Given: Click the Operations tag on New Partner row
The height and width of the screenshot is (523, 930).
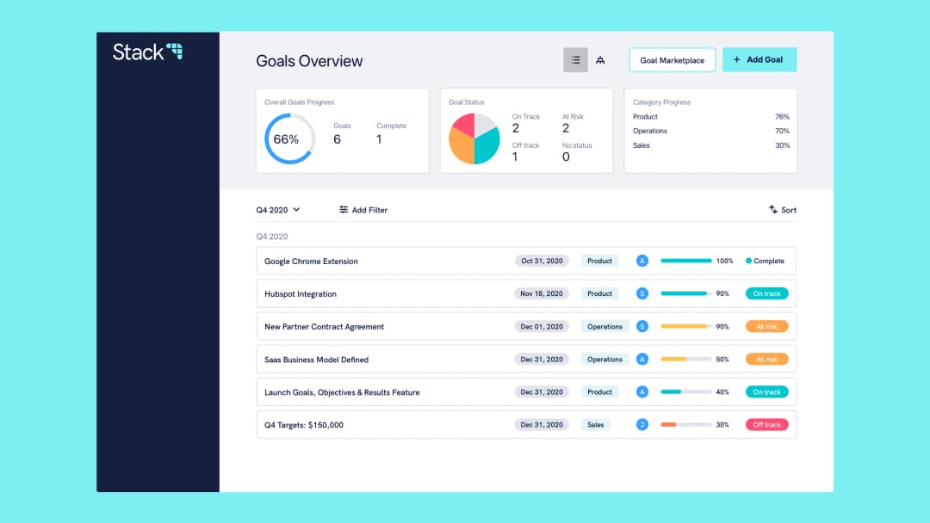Looking at the screenshot, I should click(x=604, y=326).
